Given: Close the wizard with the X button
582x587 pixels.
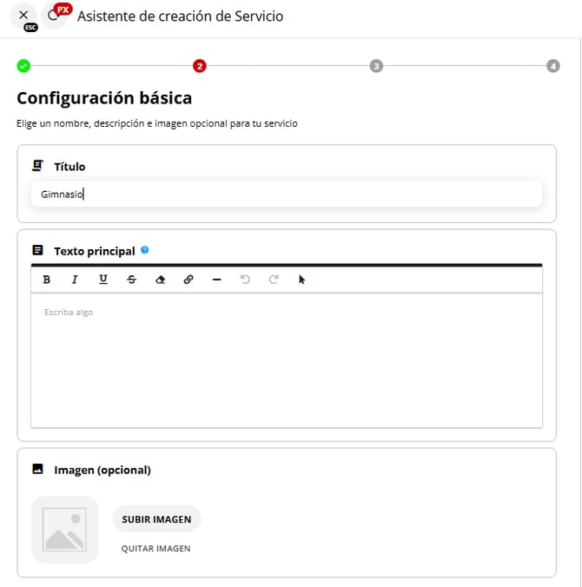Looking at the screenshot, I should (x=23, y=15).
